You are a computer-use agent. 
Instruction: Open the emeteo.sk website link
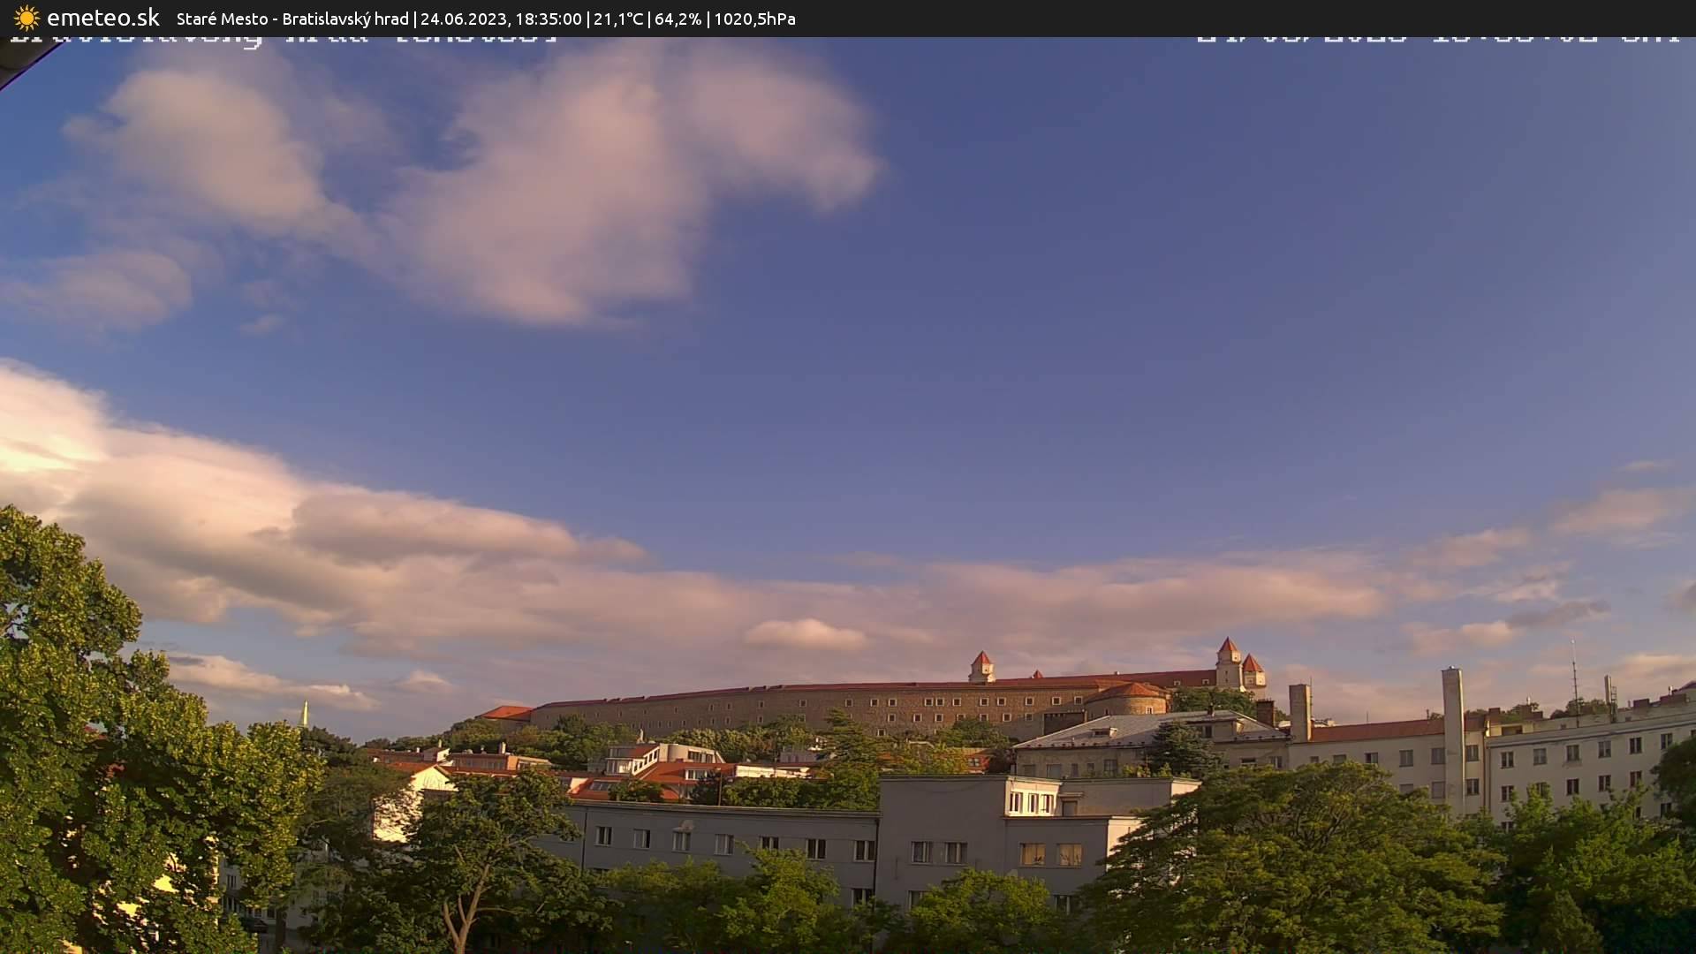coord(102,18)
